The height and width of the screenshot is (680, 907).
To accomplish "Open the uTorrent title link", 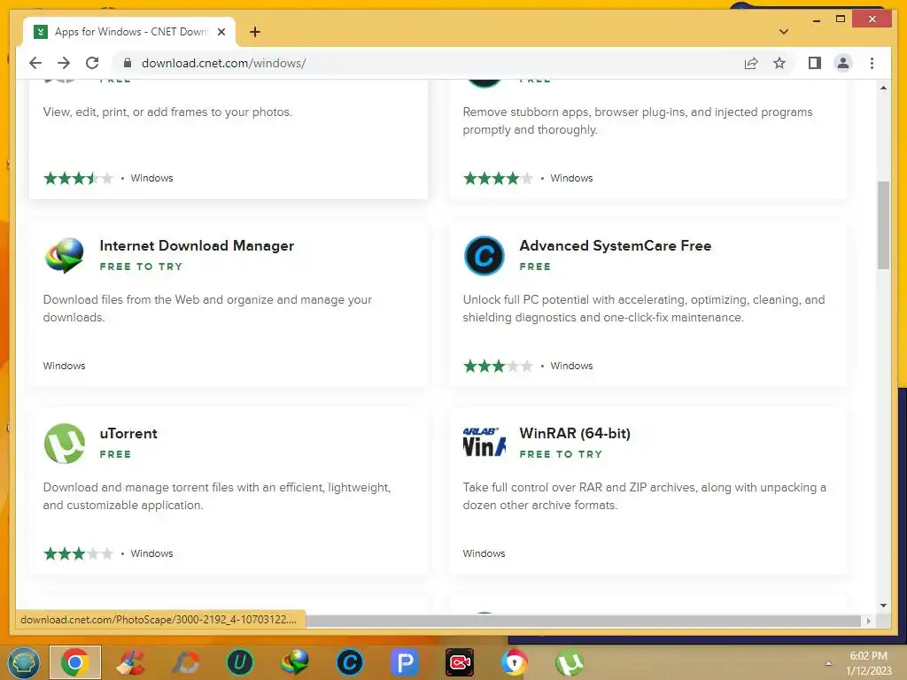I will pyautogui.click(x=128, y=434).
